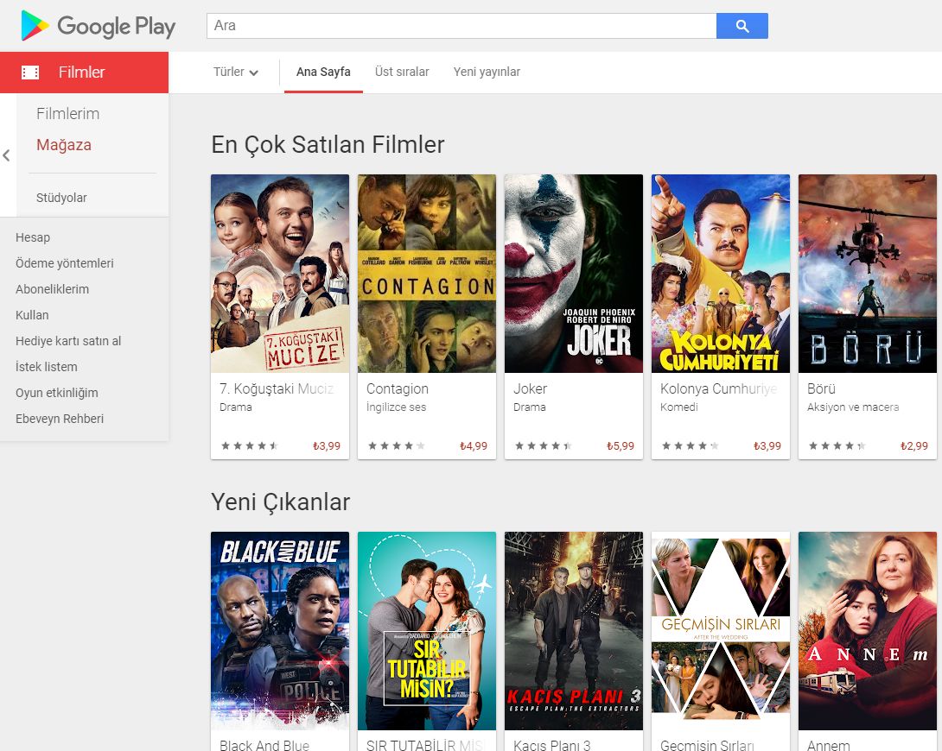Screen dimensions: 942x751
Task: Open the Hesap link
Action: [33, 237]
